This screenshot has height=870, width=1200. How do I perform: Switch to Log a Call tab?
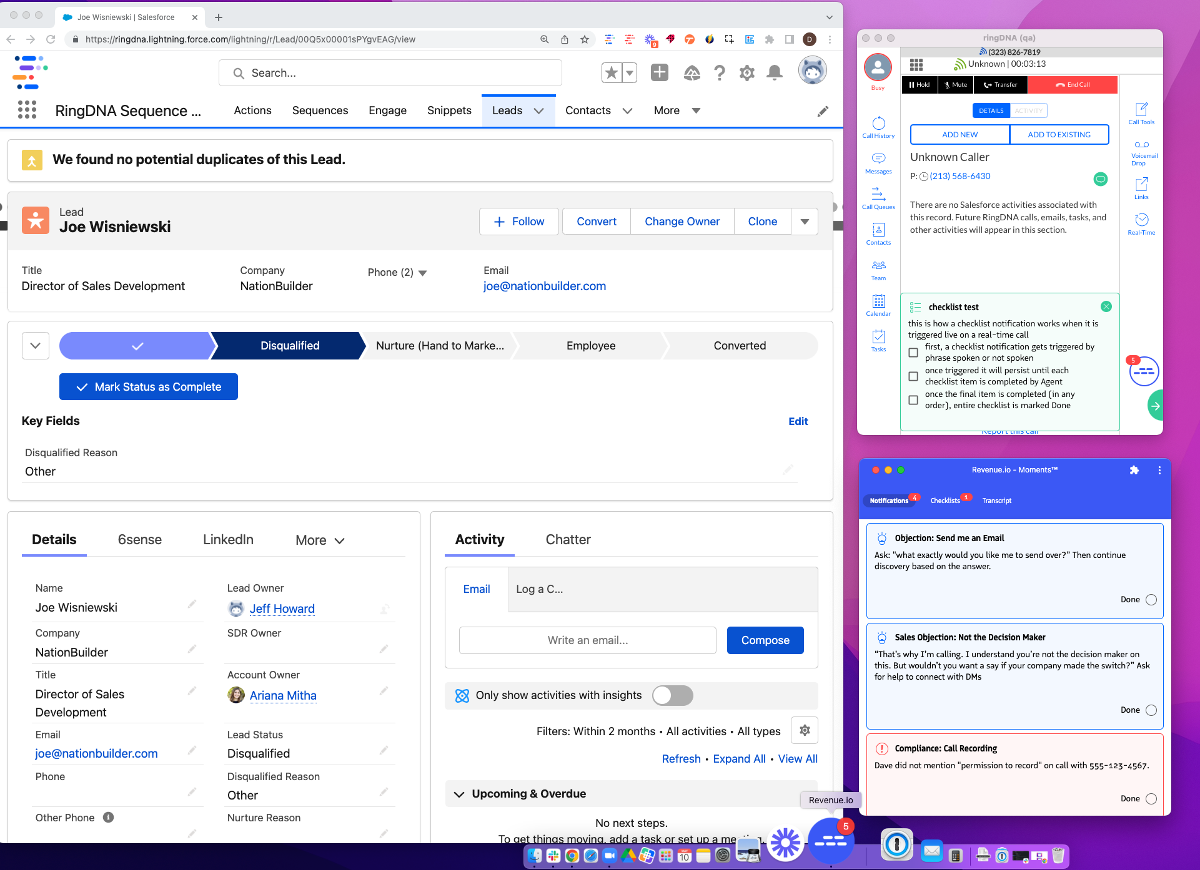coord(540,589)
